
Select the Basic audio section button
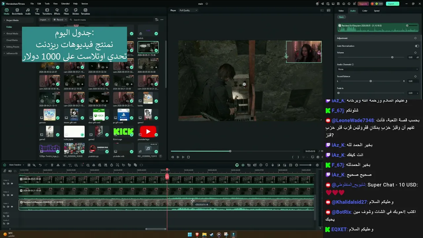341,17
